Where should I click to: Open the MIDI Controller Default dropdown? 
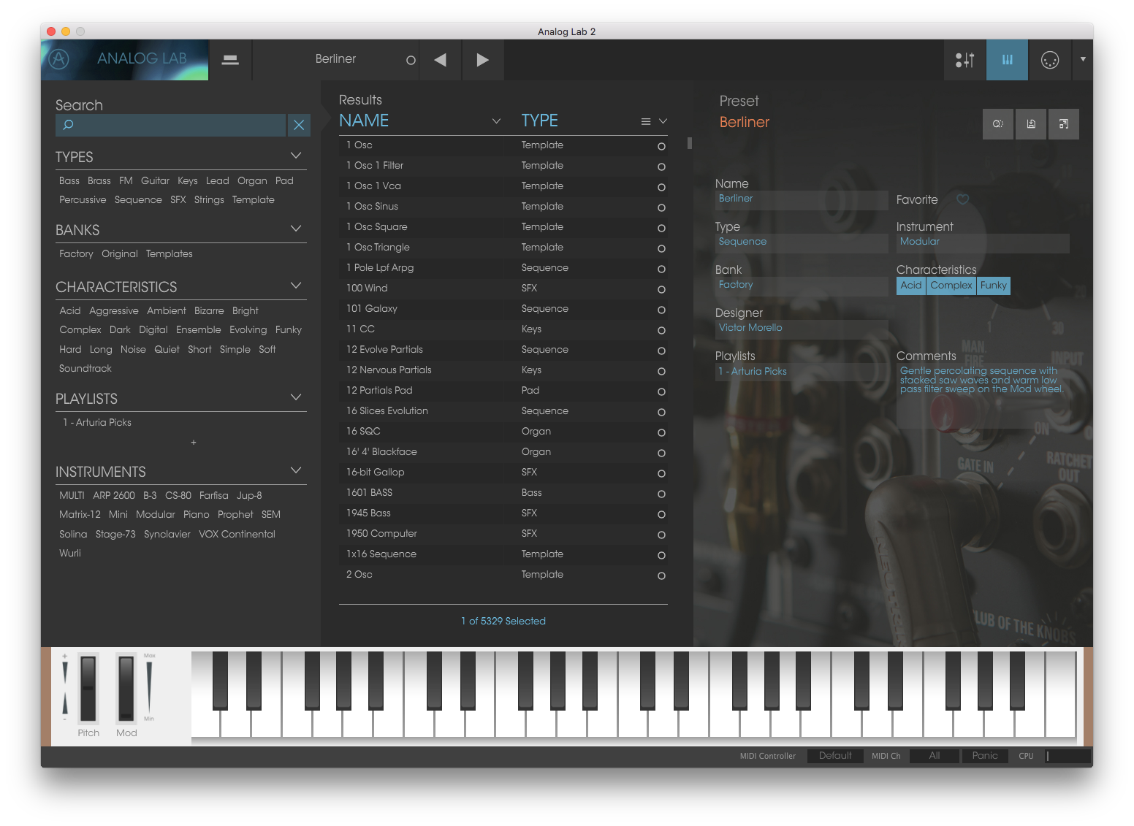[x=835, y=756]
